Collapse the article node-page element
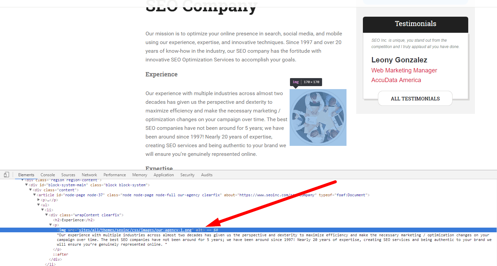This screenshot has width=497, height=266. pyautogui.click(x=34, y=195)
